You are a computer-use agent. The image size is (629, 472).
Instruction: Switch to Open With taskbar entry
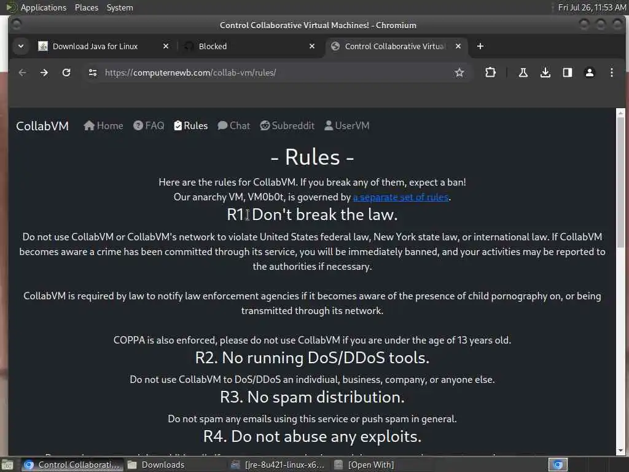[x=365, y=465]
